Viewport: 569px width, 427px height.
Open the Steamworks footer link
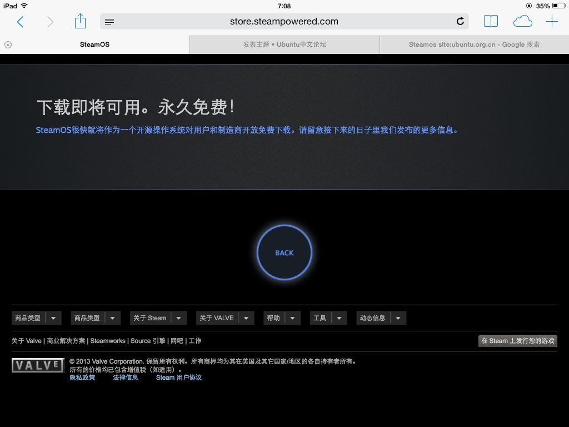108,341
